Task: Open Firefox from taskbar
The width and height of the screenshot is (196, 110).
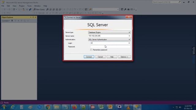Action: [x=75, y=107]
